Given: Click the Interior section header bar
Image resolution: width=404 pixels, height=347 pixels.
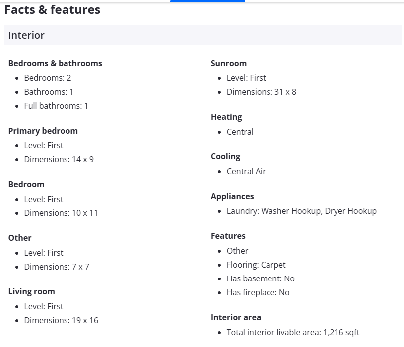Looking at the screenshot, I should (202, 35).
